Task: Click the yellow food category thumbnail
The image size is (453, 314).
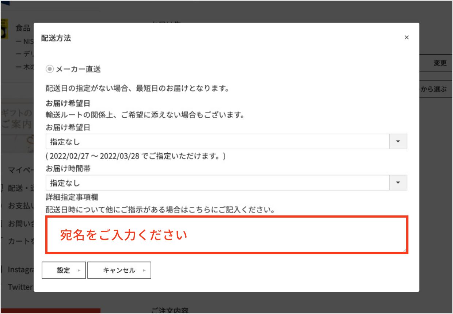Action: pos(4,29)
